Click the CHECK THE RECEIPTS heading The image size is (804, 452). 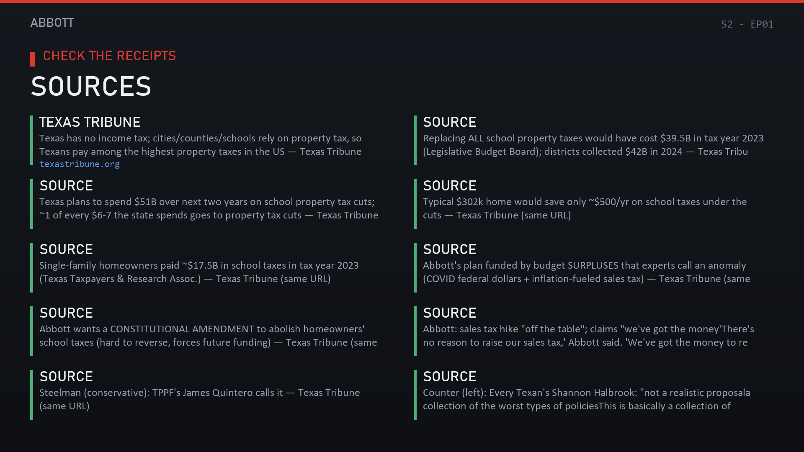(x=109, y=56)
